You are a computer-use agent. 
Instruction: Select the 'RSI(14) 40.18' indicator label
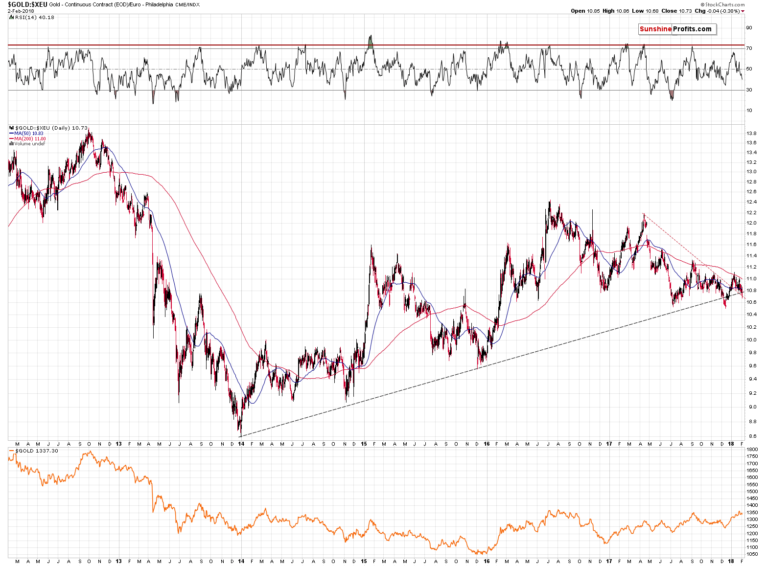tap(34, 17)
